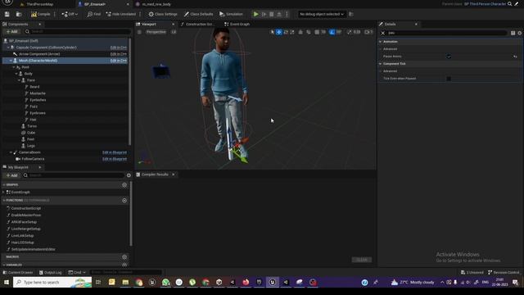Collapse the Component Tick section
Screen dimensions: 524x295
click(x=380, y=64)
